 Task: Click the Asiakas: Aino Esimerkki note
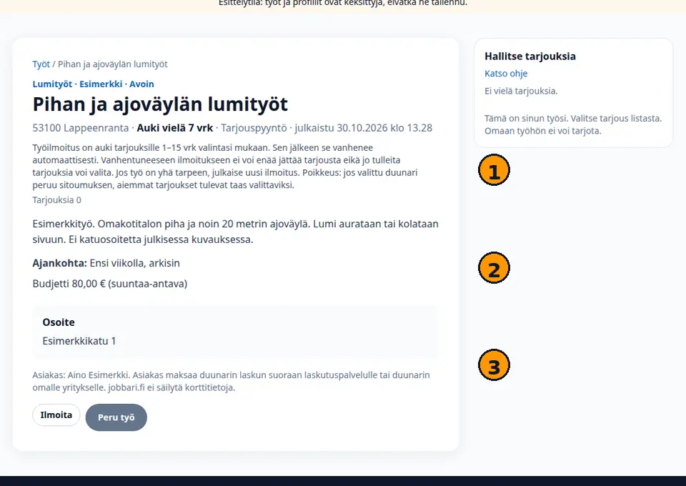point(231,381)
